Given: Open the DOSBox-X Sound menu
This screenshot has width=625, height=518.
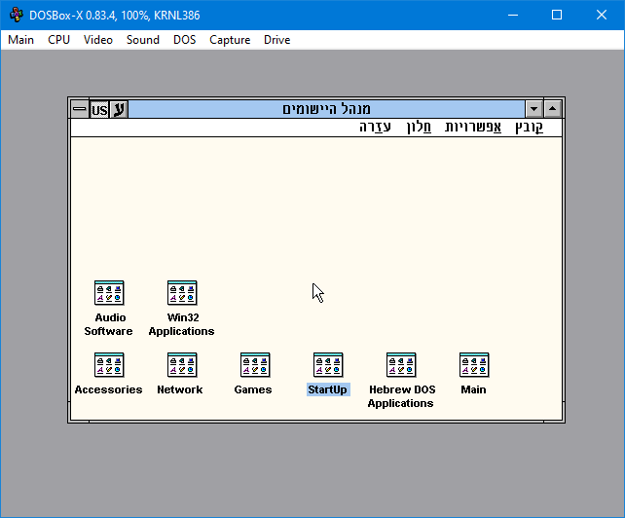Looking at the screenshot, I should (x=143, y=40).
